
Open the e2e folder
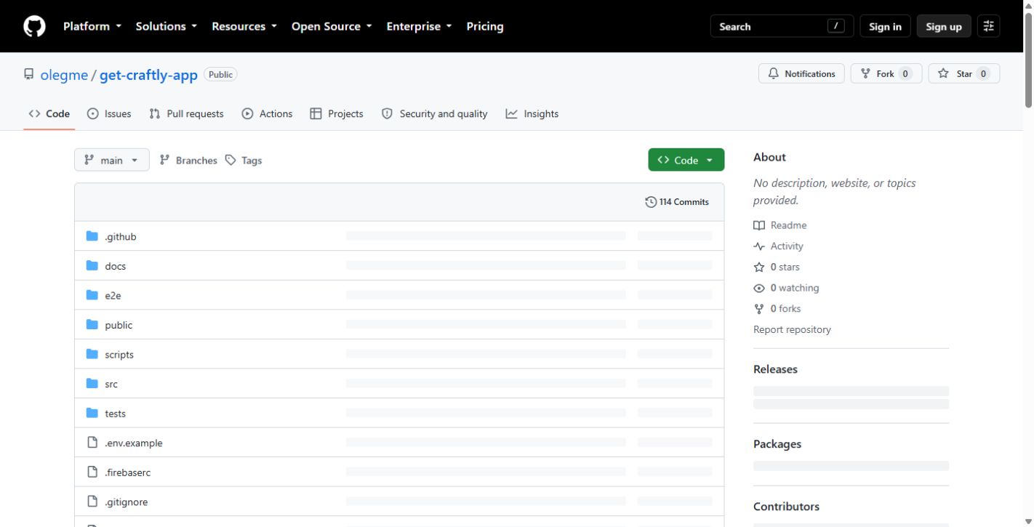click(113, 296)
